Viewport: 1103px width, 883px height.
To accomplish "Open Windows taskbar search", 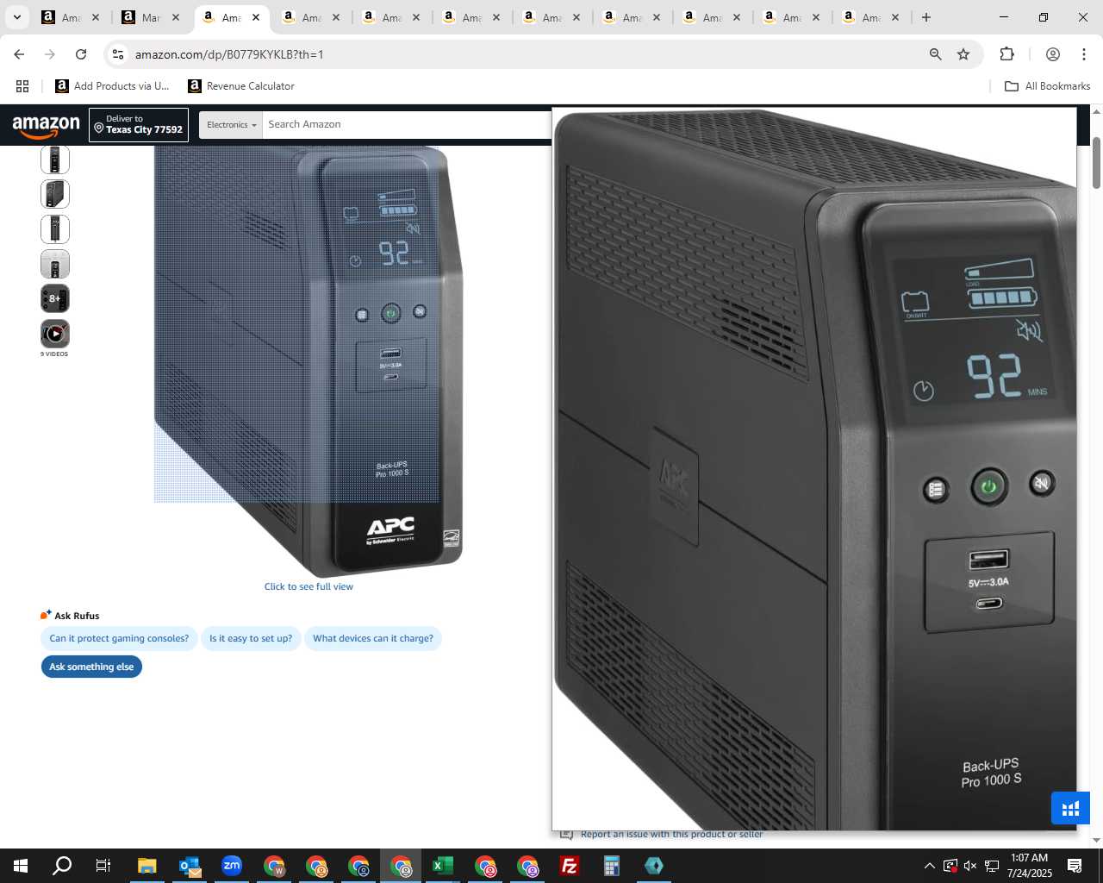I will click(62, 866).
